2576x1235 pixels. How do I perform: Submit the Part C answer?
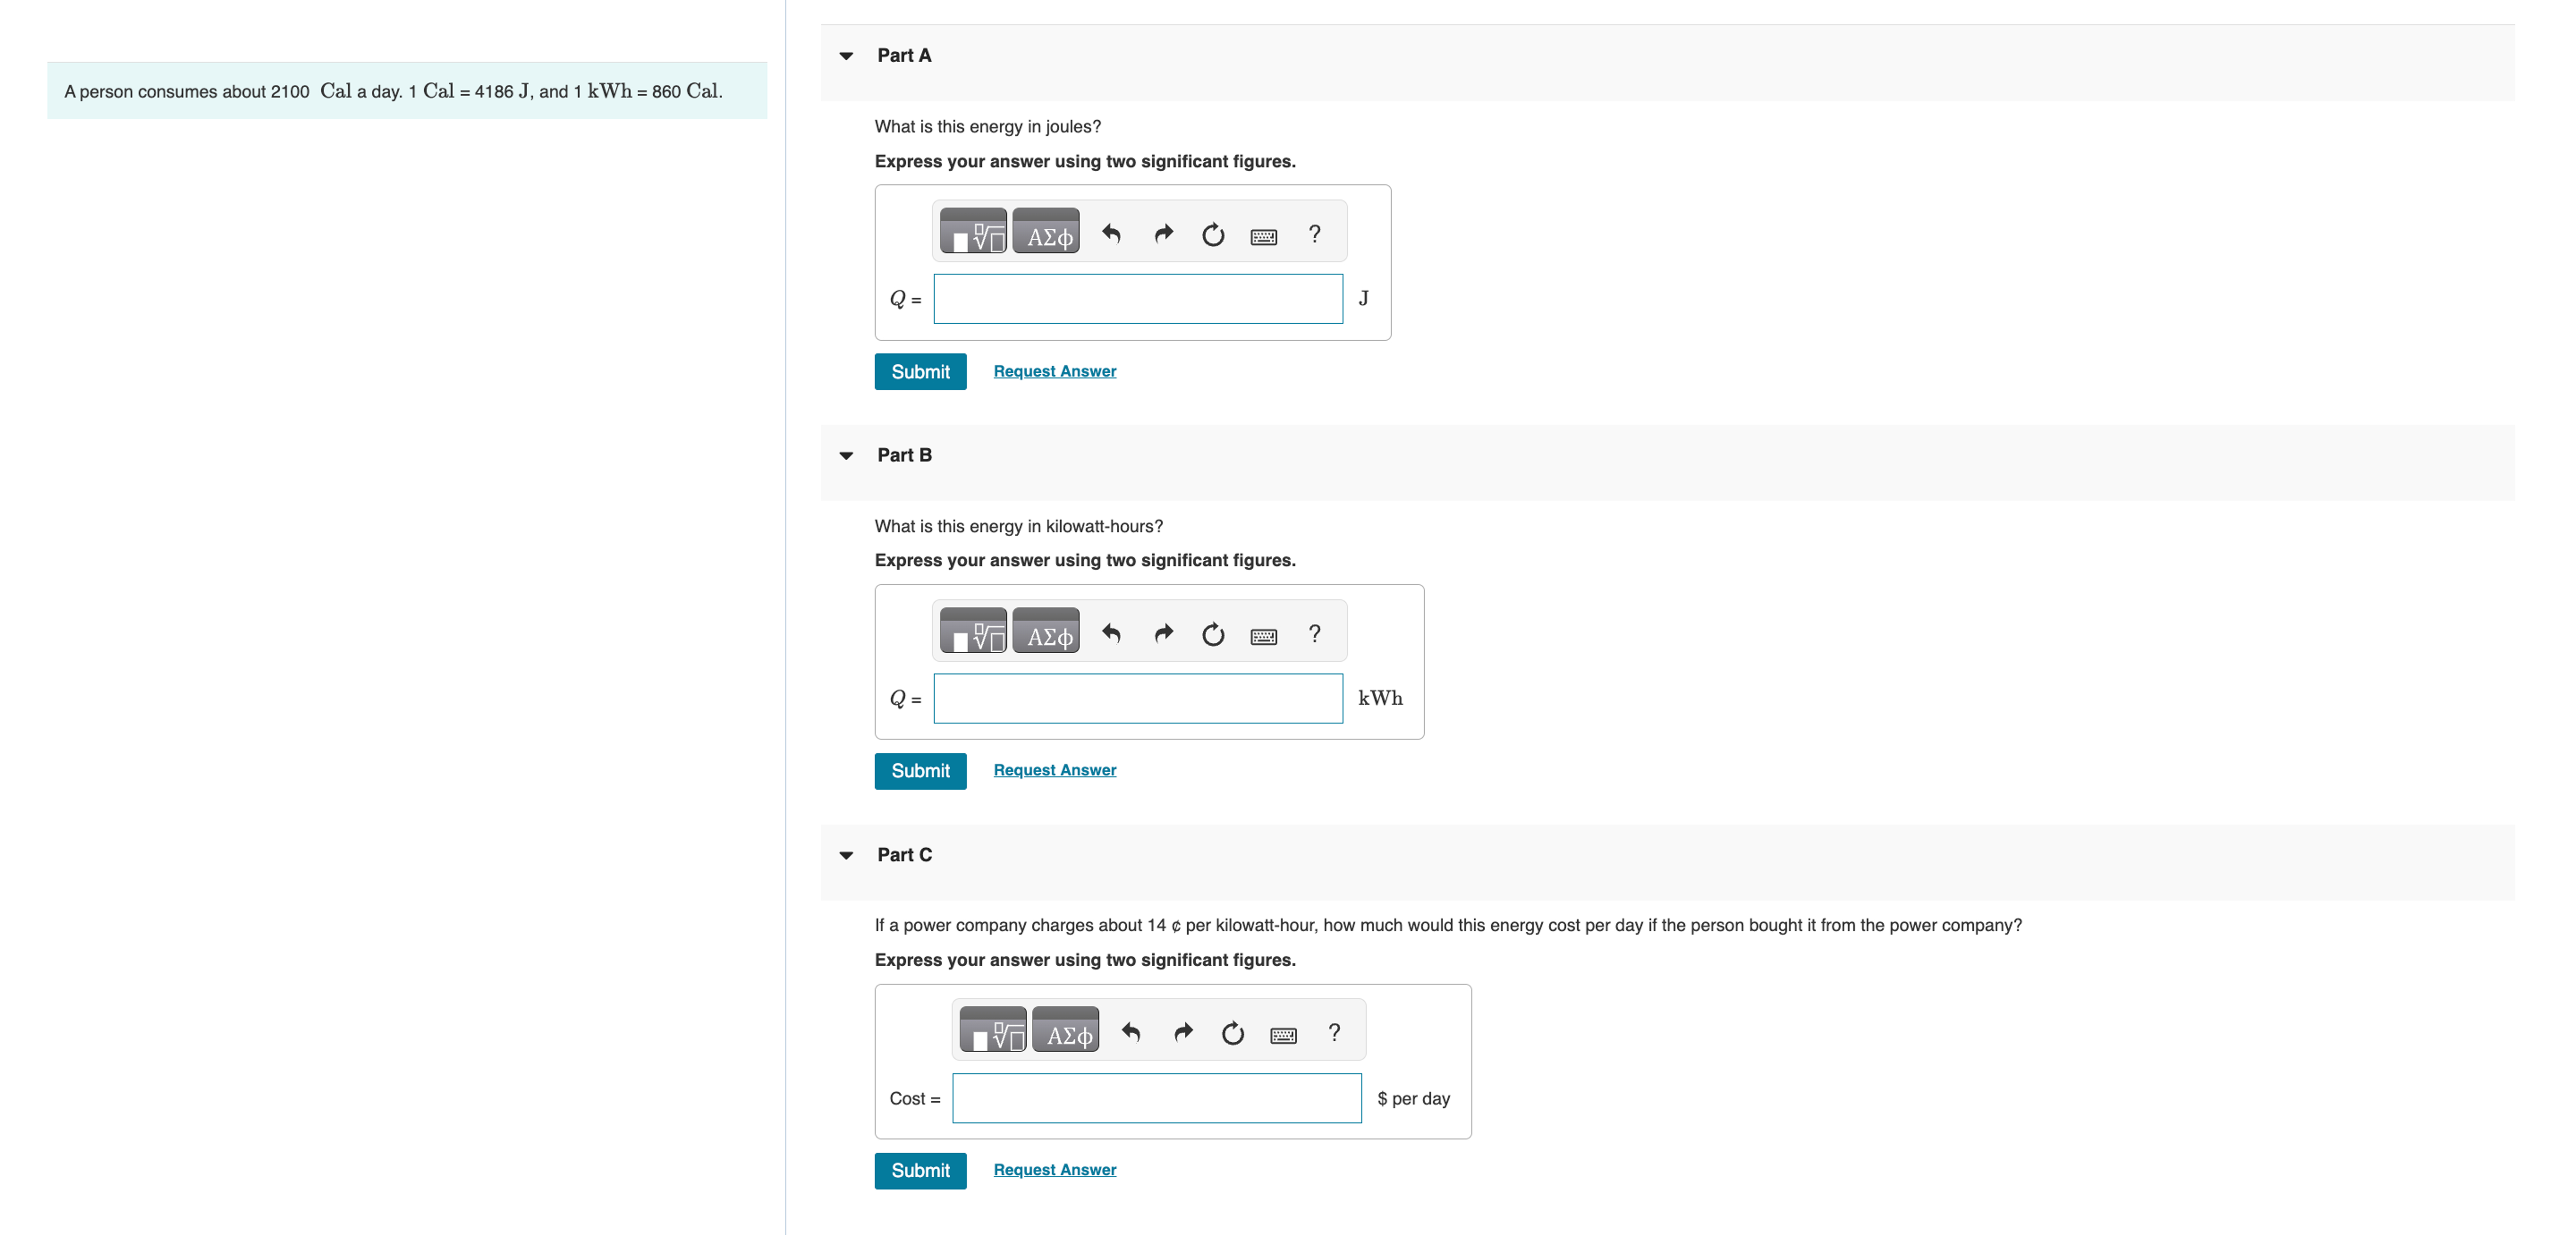tap(921, 1171)
